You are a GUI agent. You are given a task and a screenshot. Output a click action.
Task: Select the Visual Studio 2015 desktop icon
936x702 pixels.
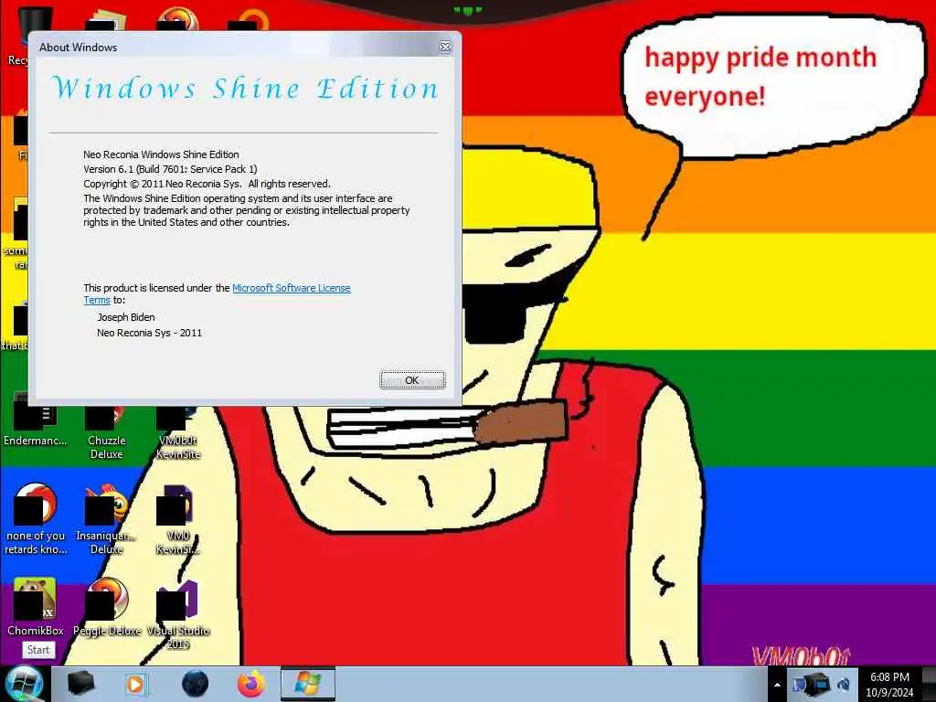tap(178, 613)
